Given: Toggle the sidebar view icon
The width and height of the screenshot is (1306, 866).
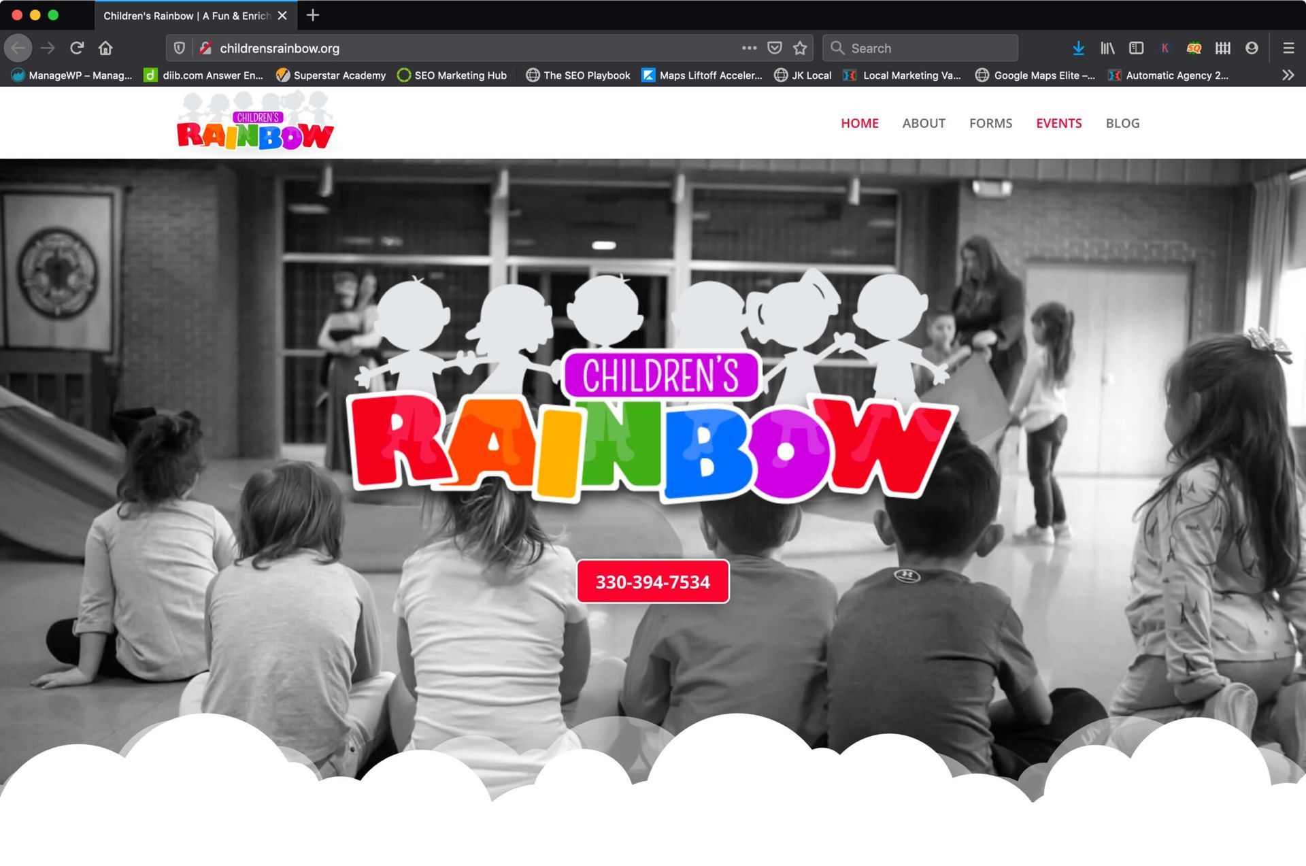Looking at the screenshot, I should [x=1136, y=48].
